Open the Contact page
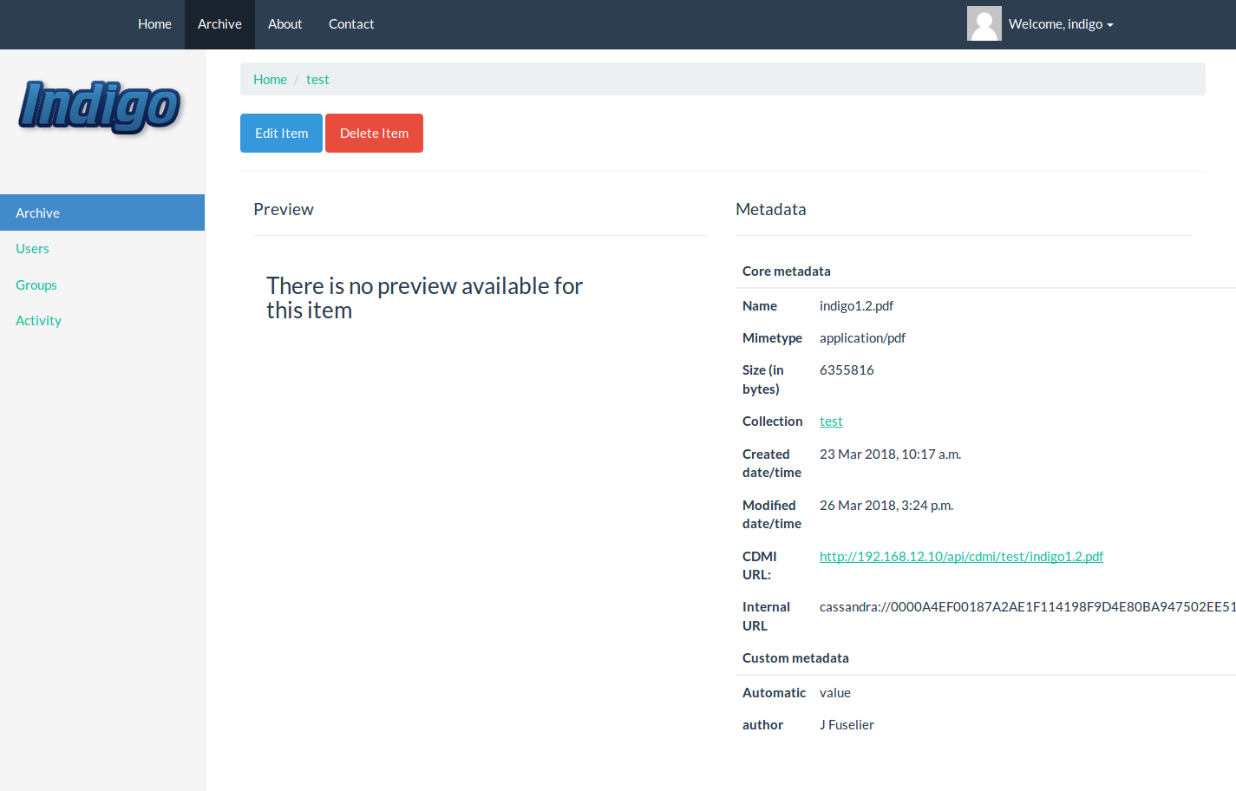This screenshot has width=1236, height=791. tap(351, 24)
